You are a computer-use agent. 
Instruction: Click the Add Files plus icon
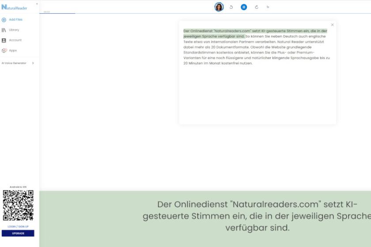(4, 20)
